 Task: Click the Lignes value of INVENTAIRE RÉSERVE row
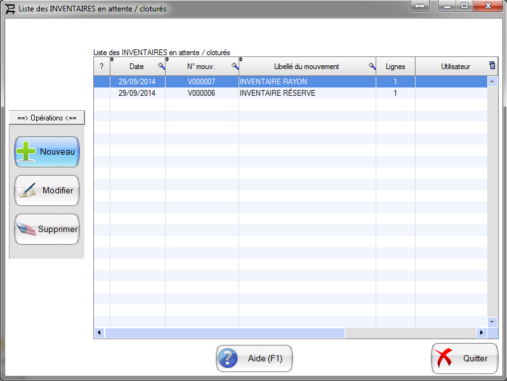click(x=395, y=93)
